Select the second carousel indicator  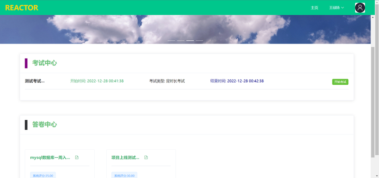point(180,41)
